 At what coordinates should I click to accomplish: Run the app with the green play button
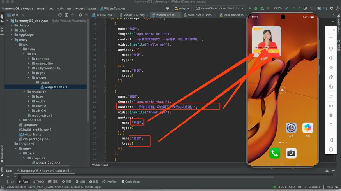click(249, 8)
